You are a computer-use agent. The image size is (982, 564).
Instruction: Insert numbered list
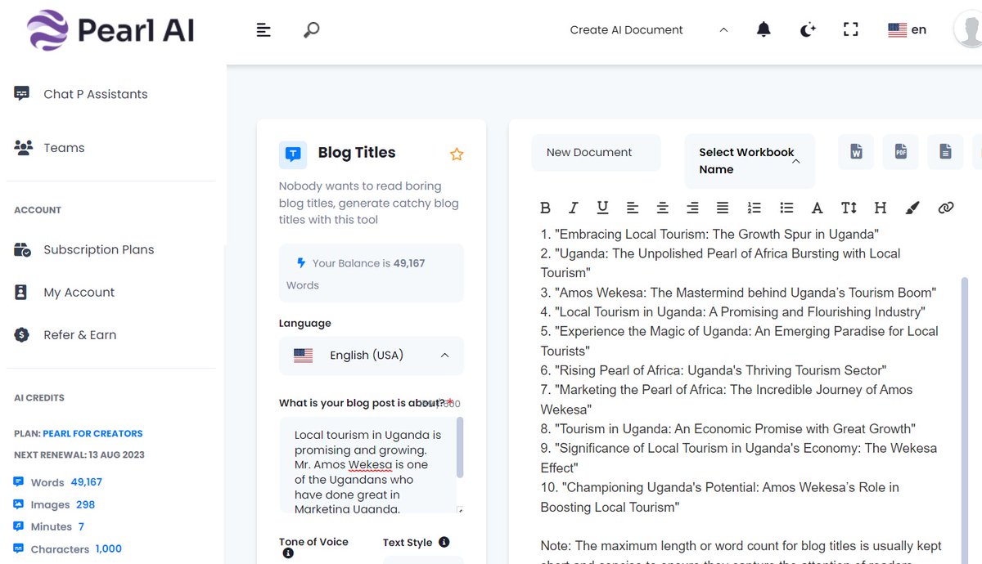coord(755,208)
